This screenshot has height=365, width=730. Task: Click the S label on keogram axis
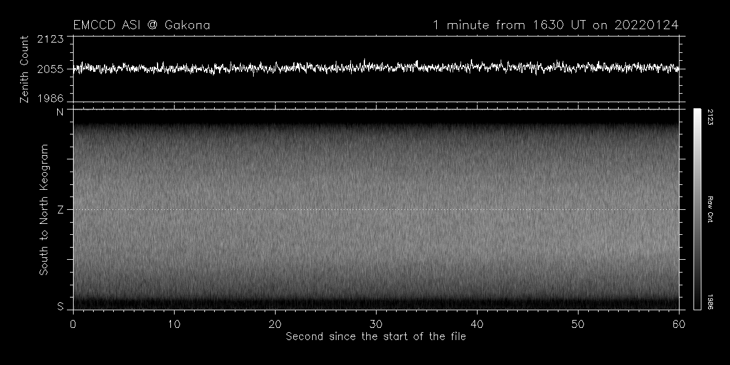tap(60, 307)
